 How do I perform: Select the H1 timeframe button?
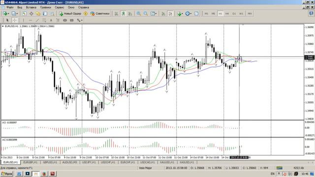coord(220,14)
